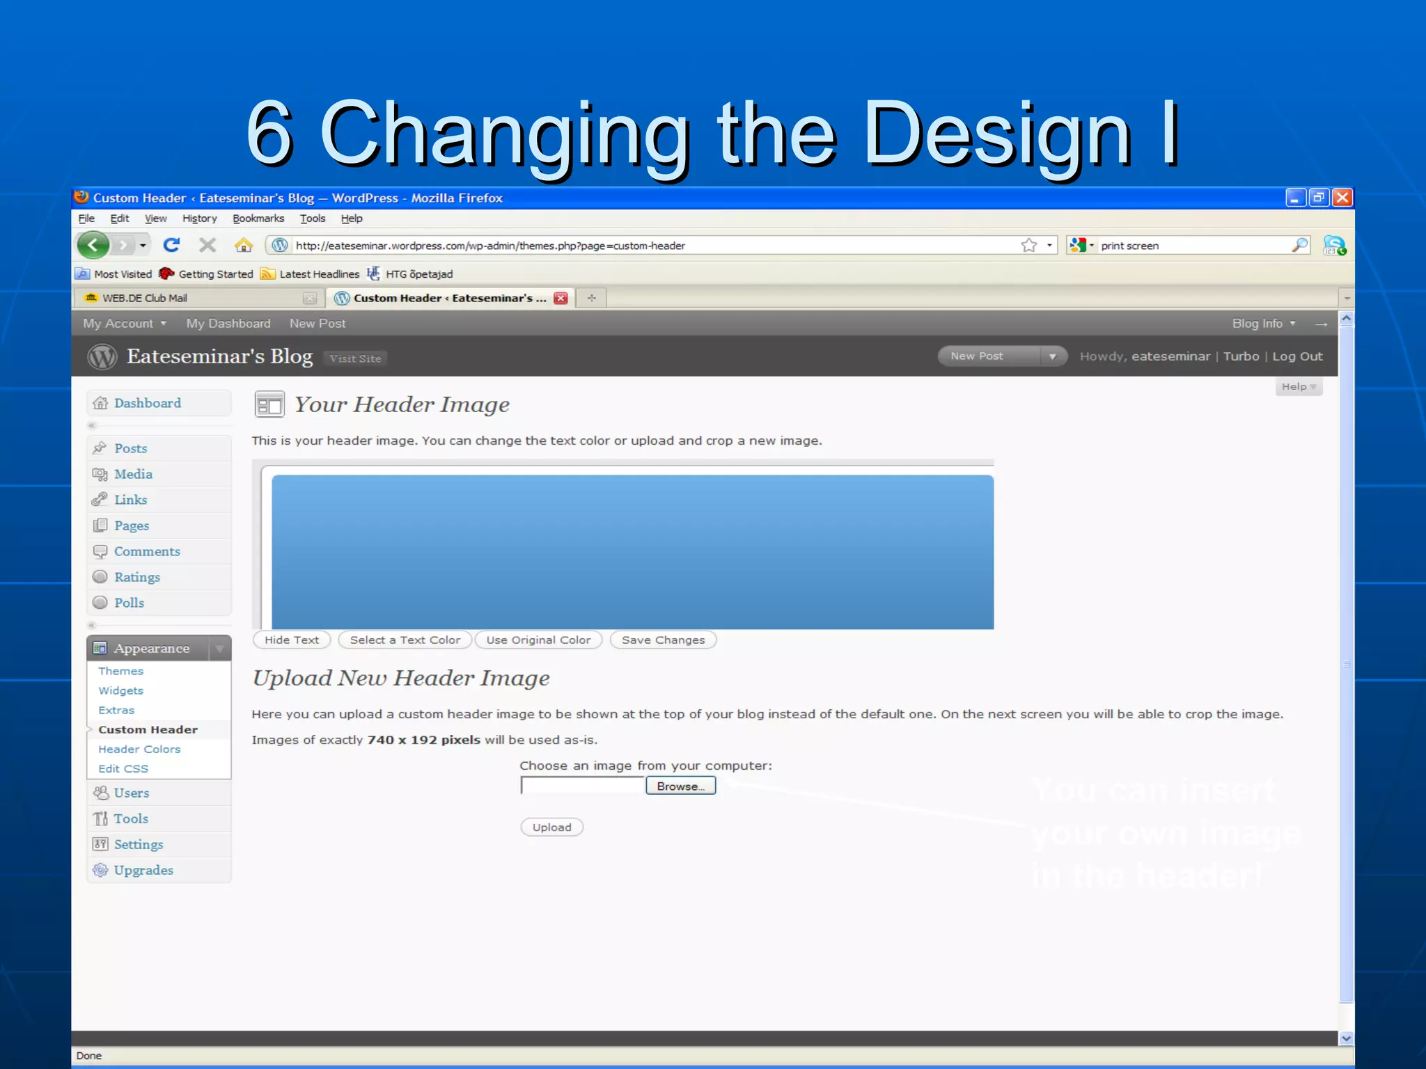The height and width of the screenshot is (1069, 1426).
Task: Reload the page with refresh icon
Action: [x=171, y=245]
